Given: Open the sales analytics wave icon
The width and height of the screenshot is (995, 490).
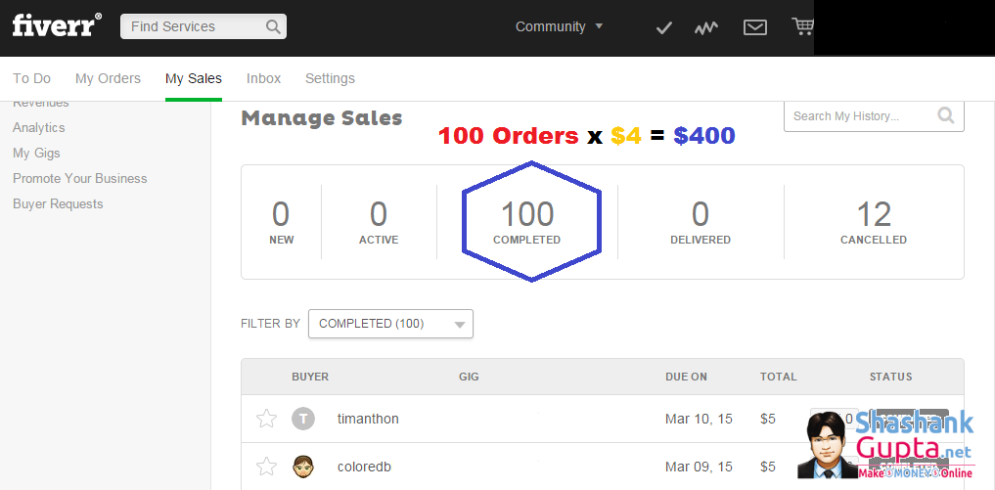Looking at the screenshot, I should point(706,28).
